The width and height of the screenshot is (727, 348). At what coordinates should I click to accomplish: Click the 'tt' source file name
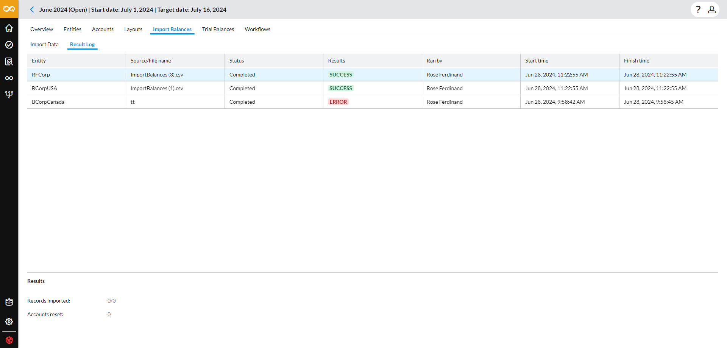click(x=133, y=102)
